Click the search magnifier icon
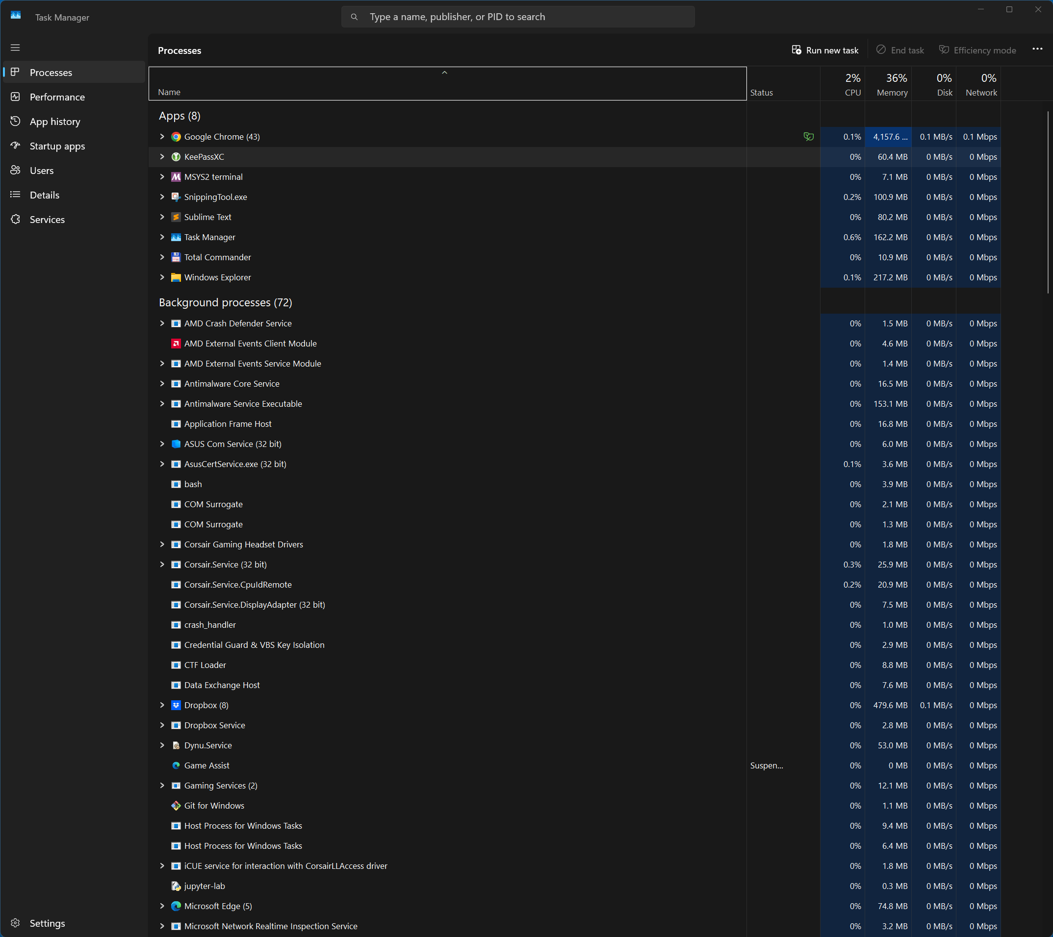 click(354, 17)
